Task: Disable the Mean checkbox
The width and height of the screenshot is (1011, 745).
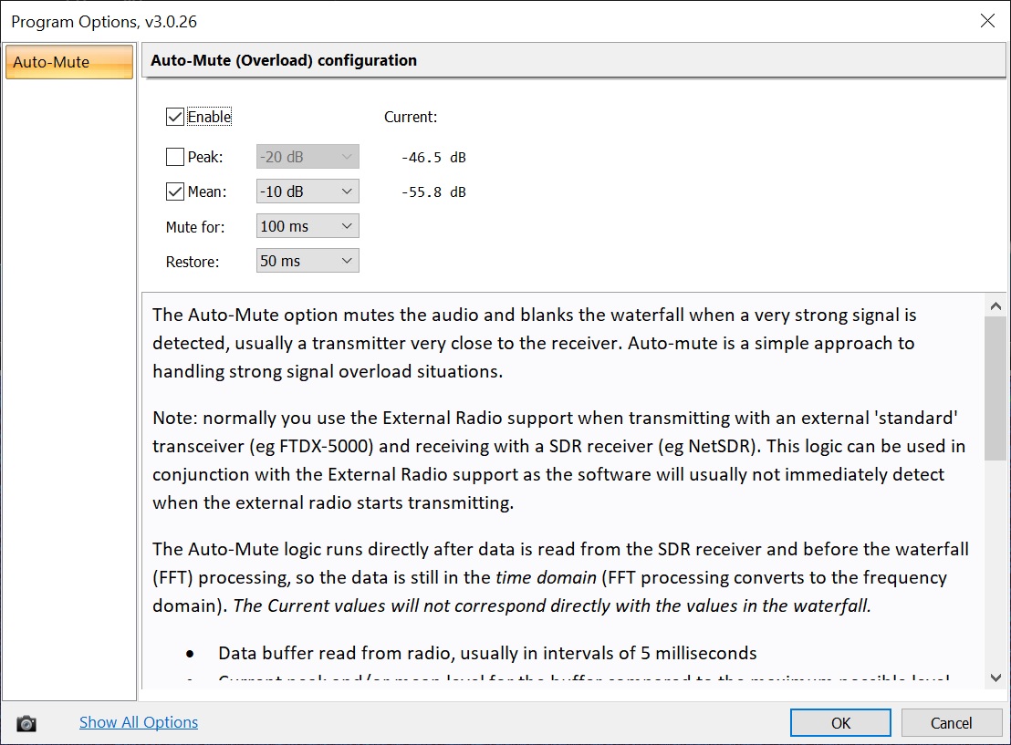Action: click(175, 191)
